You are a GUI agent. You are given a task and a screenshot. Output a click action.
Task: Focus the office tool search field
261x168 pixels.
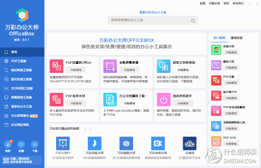pos(153,20)
